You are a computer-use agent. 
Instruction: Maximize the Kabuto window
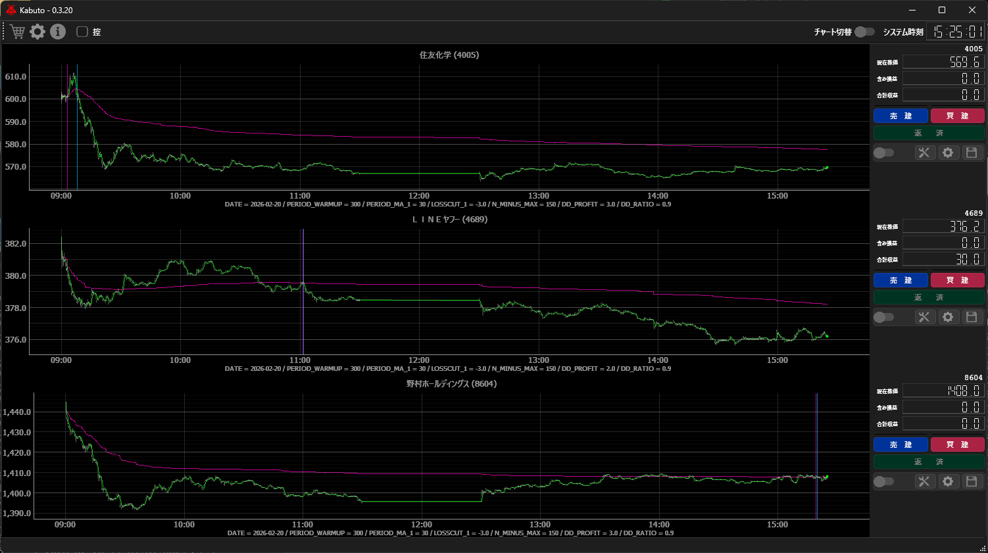(x=942, y=10)
